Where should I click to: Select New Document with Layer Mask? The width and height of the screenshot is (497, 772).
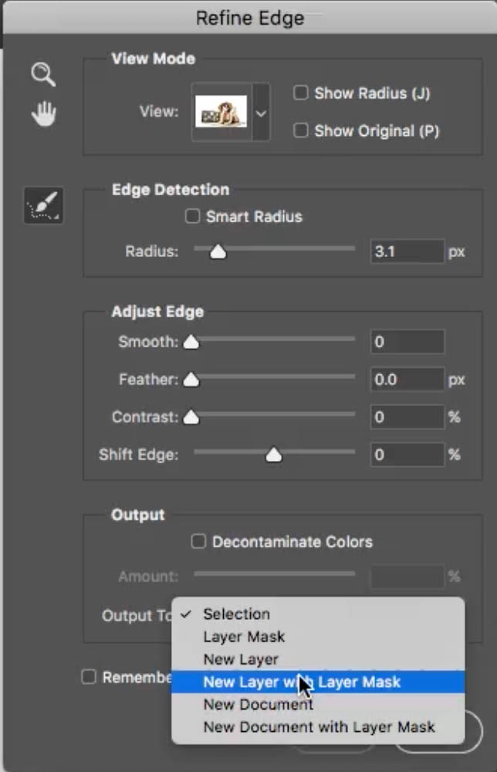point(318,727)
